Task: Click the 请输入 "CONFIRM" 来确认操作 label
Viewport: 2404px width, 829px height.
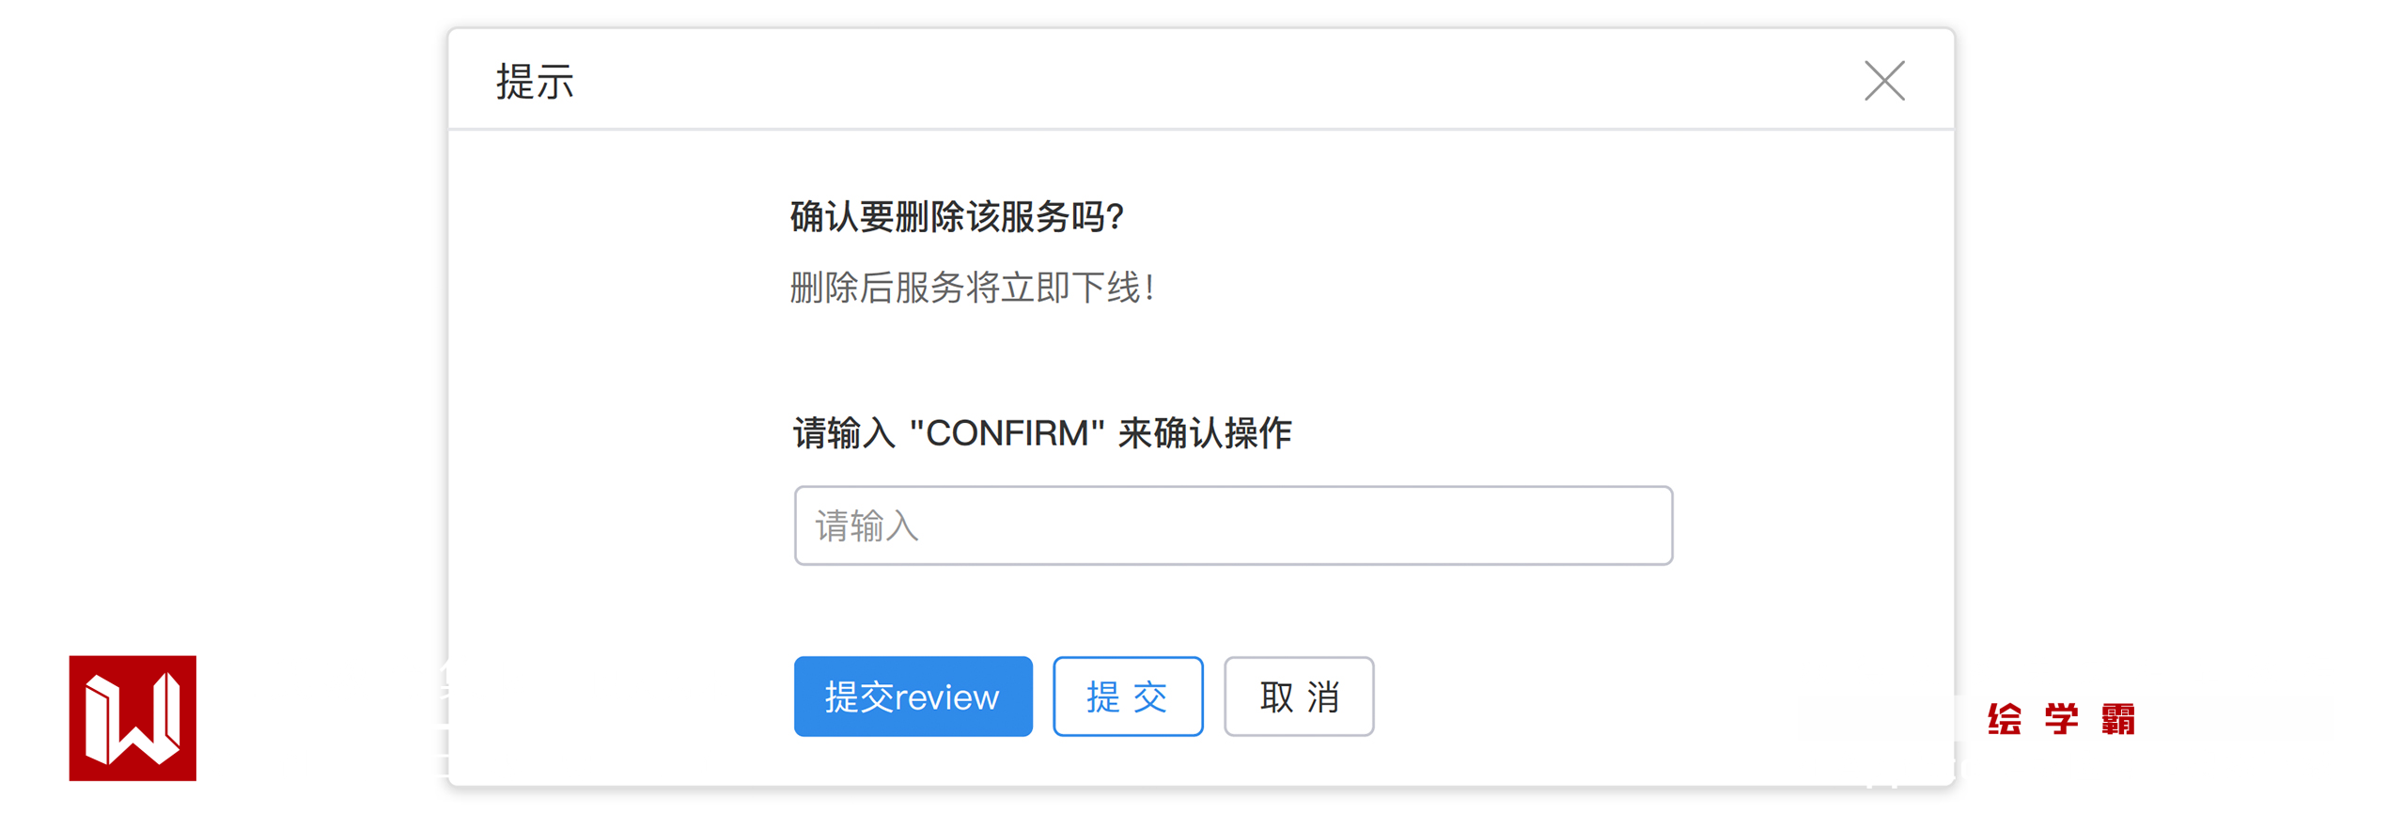Action: (x=1041, y=433)
